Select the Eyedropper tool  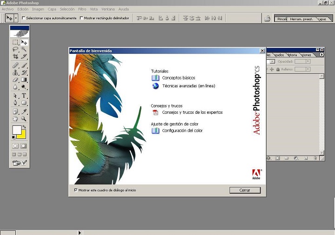(x=24, y=111)
